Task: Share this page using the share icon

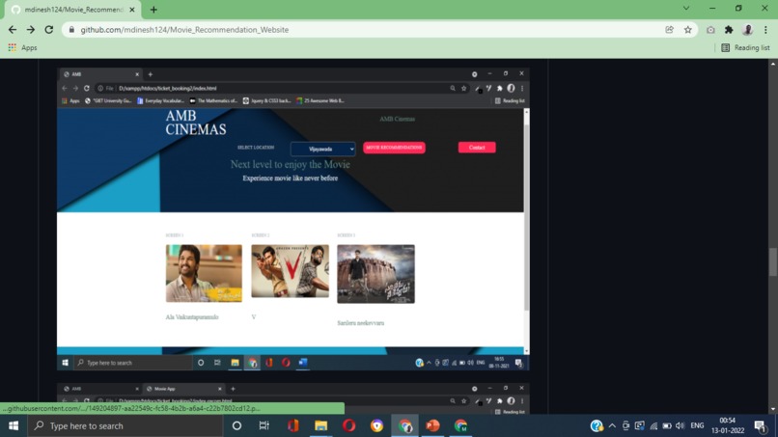Action: tap(669, 30)
